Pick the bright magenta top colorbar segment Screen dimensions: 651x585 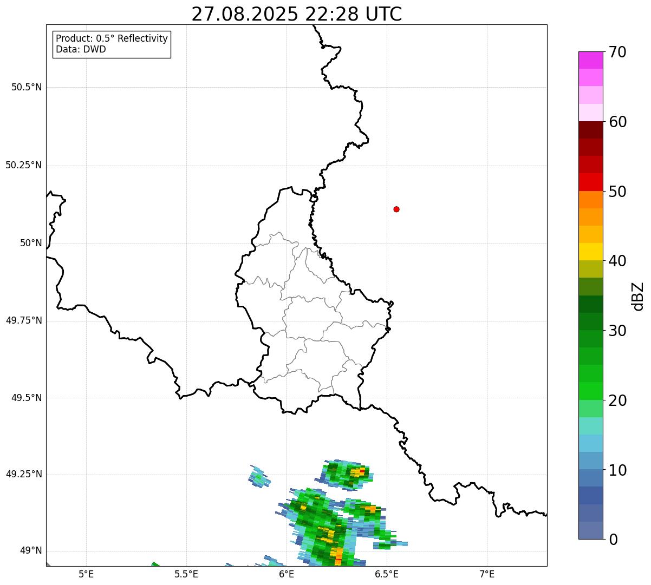pos(590,60)
